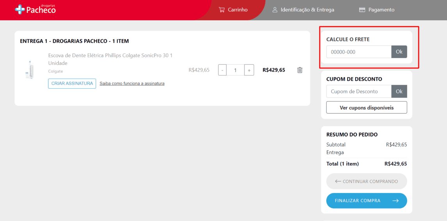The height and width of the screenshot is (221, 447).
Task: Proceed with the Finalizar Compra button
Action: tap(367, 201)
